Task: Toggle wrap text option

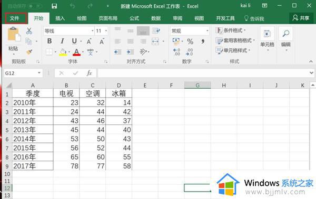Action: point(156,30)
